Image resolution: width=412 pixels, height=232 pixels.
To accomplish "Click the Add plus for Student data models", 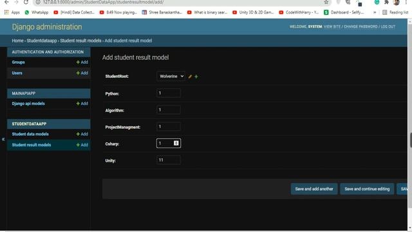I will tap(82, 134).
